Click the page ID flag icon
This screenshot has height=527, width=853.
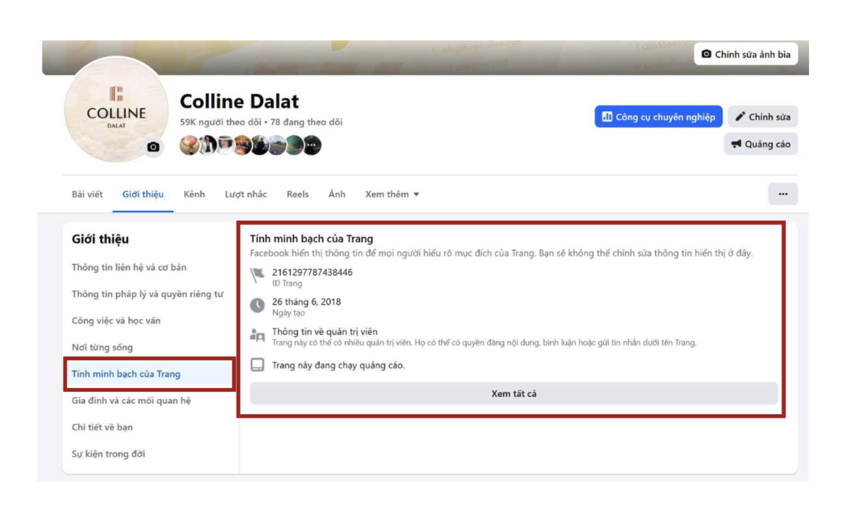click(257, 276)
